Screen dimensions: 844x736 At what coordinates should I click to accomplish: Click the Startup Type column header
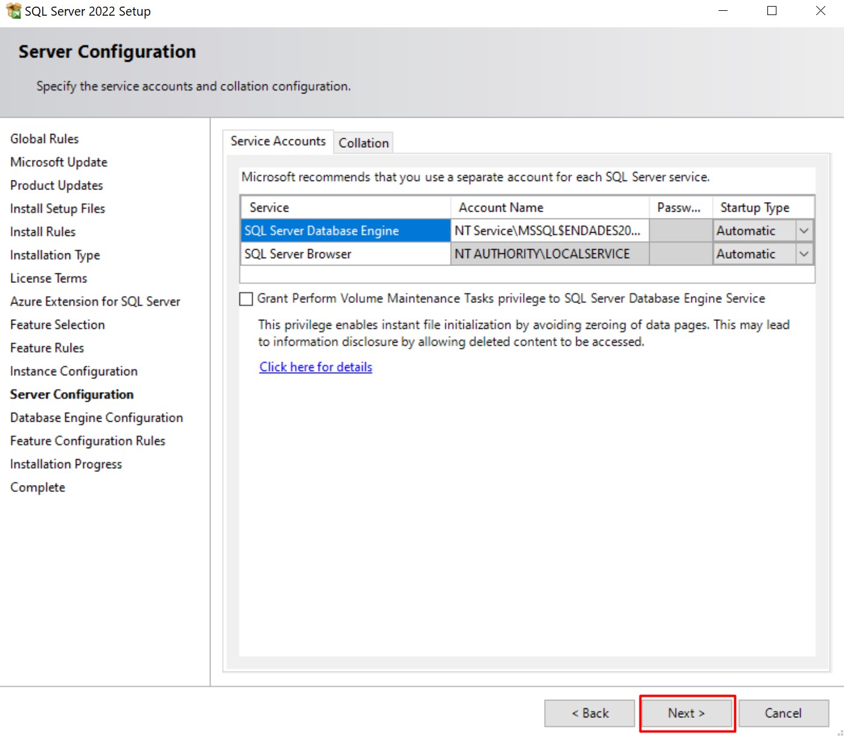click(x=764, y=208)
